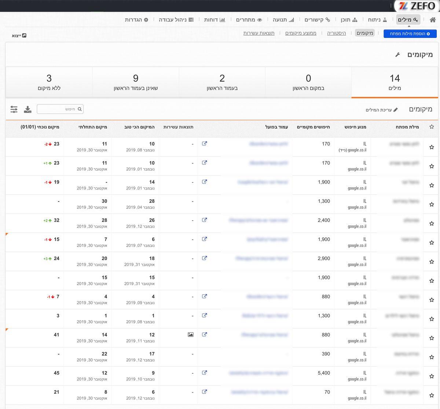Click the wrench icon beside מיקומים title
The width and height of the screenshot is (440, 409).
tap(398, 55)
